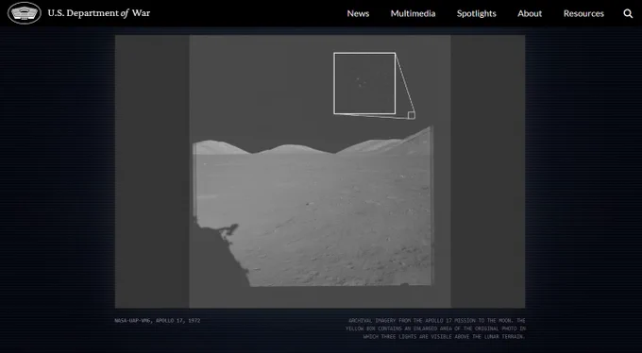The image size is (642, 353).
Task: Click the enlarged inset box showing three lights
Action: coord(364,83)
